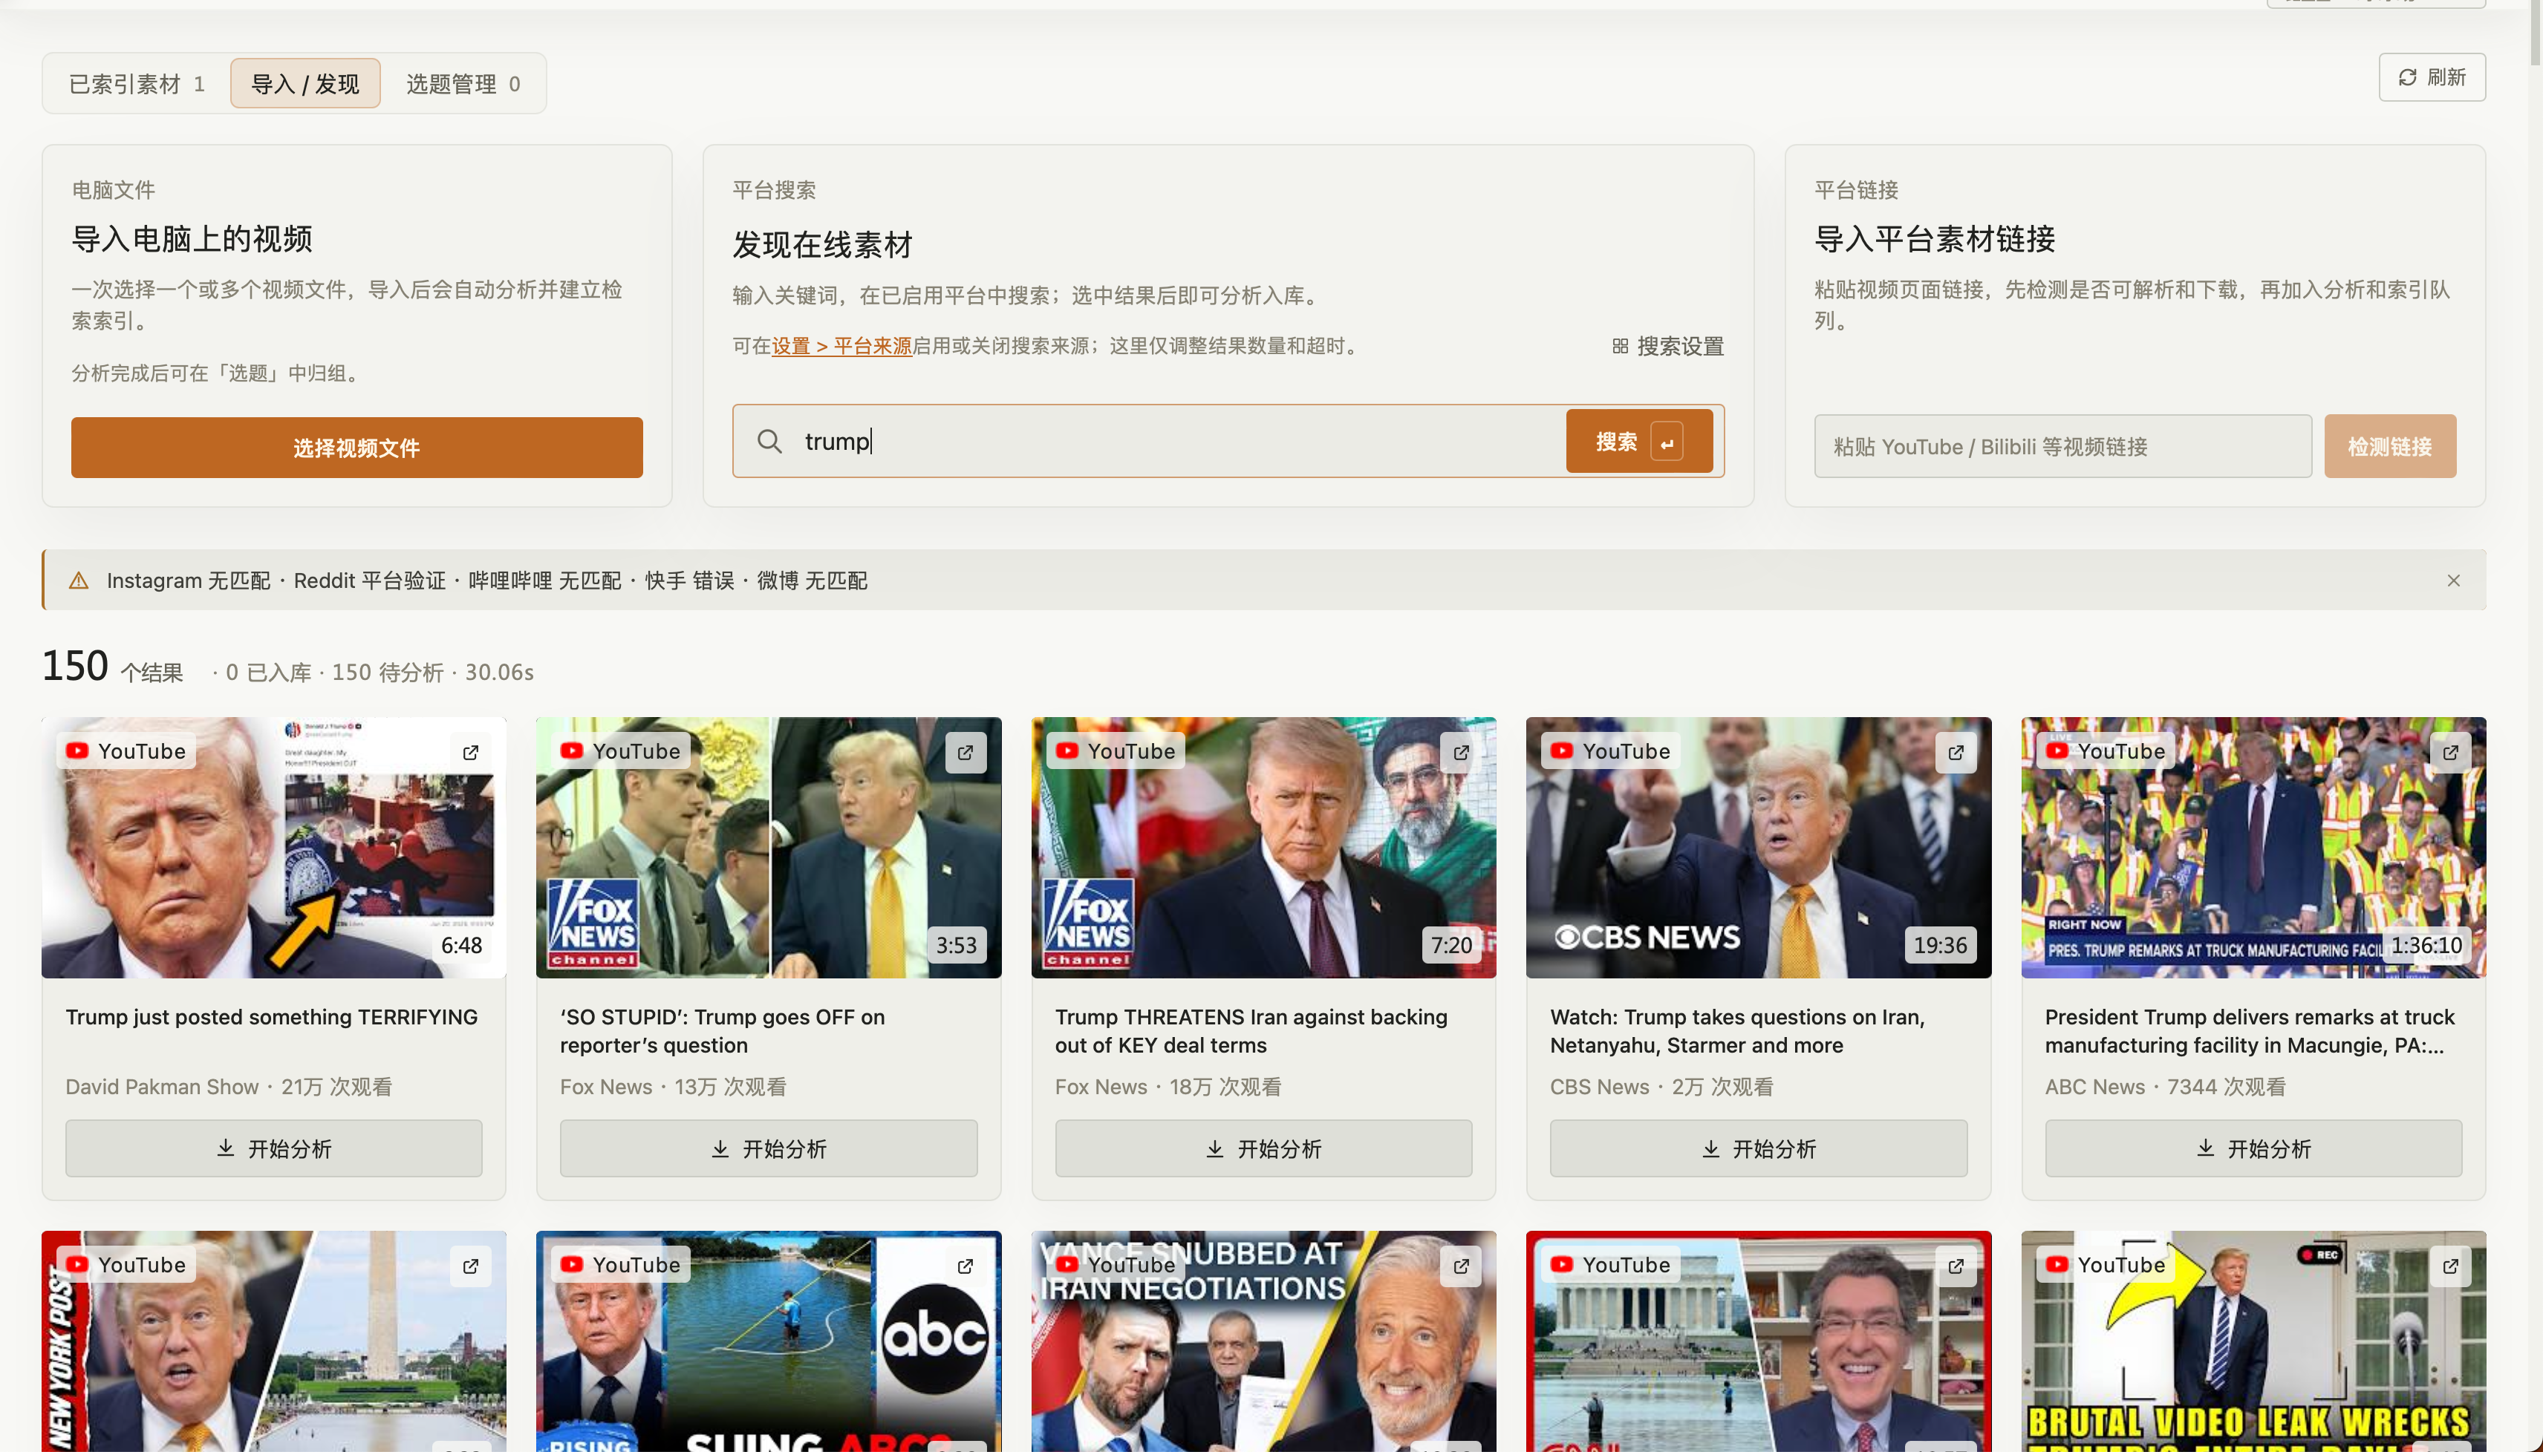The image size is (2543, 1452).
Task: Click 选择视频文件 button
Action: coord(356,448)
